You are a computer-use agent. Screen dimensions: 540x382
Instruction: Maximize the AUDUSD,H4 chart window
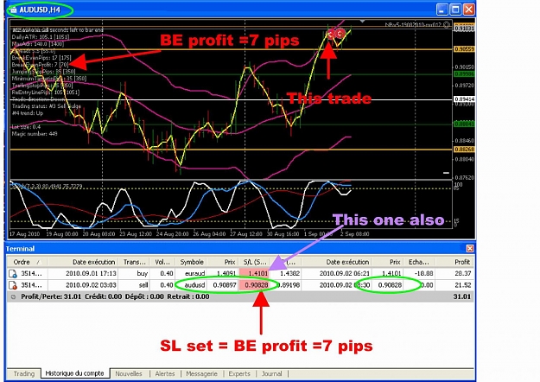(455, 10)
